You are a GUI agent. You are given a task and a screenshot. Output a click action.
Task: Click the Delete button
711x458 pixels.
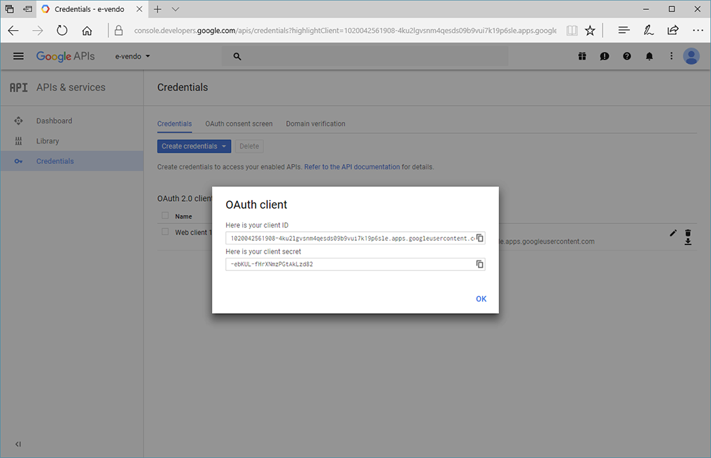pyautogui.click(x=249, y=146)
